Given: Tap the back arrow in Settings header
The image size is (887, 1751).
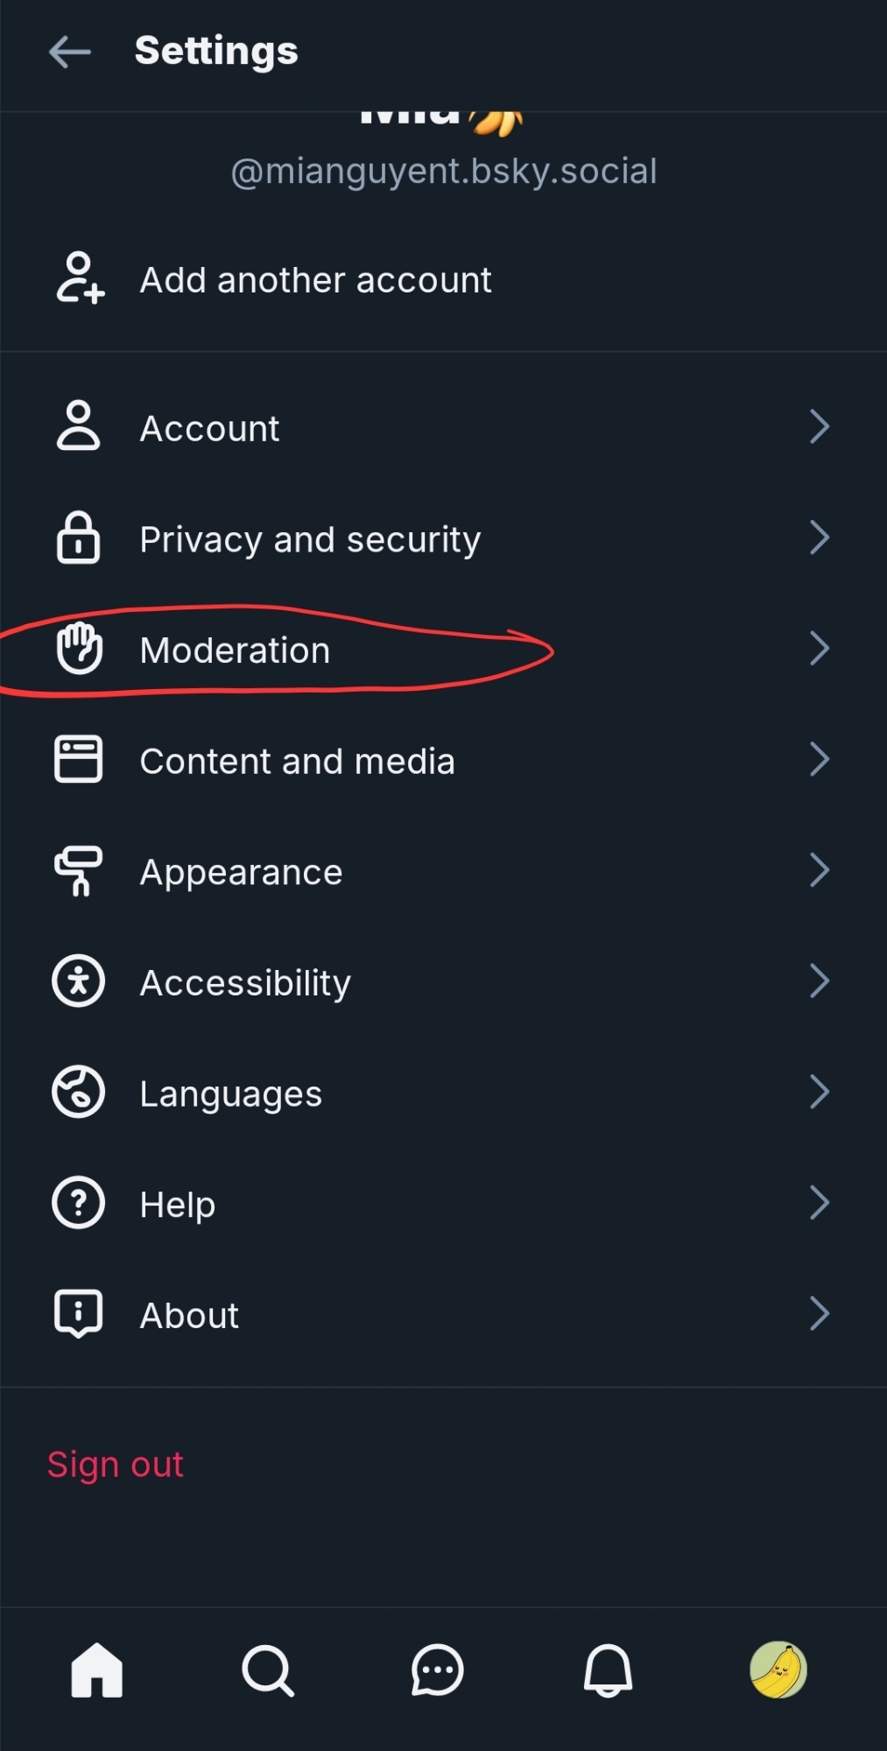Looking at the screenshot, I should [x=70, y=52].
